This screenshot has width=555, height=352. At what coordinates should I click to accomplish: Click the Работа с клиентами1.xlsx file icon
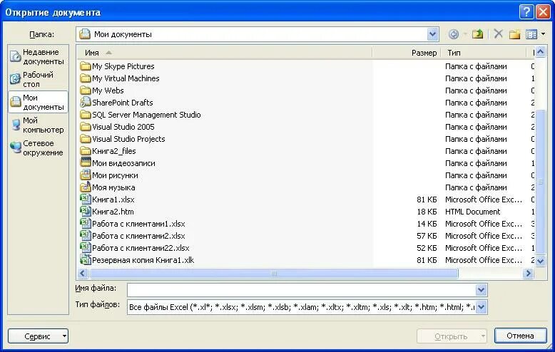86,223
